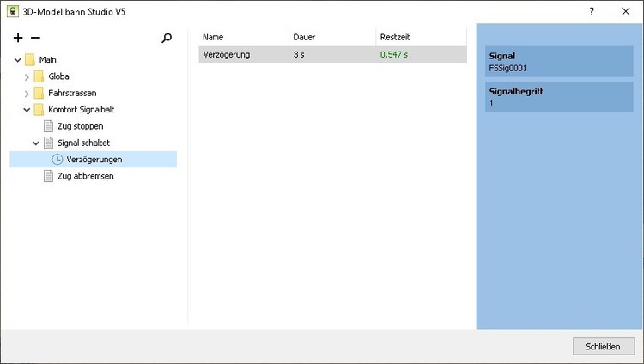Select Signal schaltet in the tree
The height and width of the screenshot is (364, 644).
coord(84,143)
